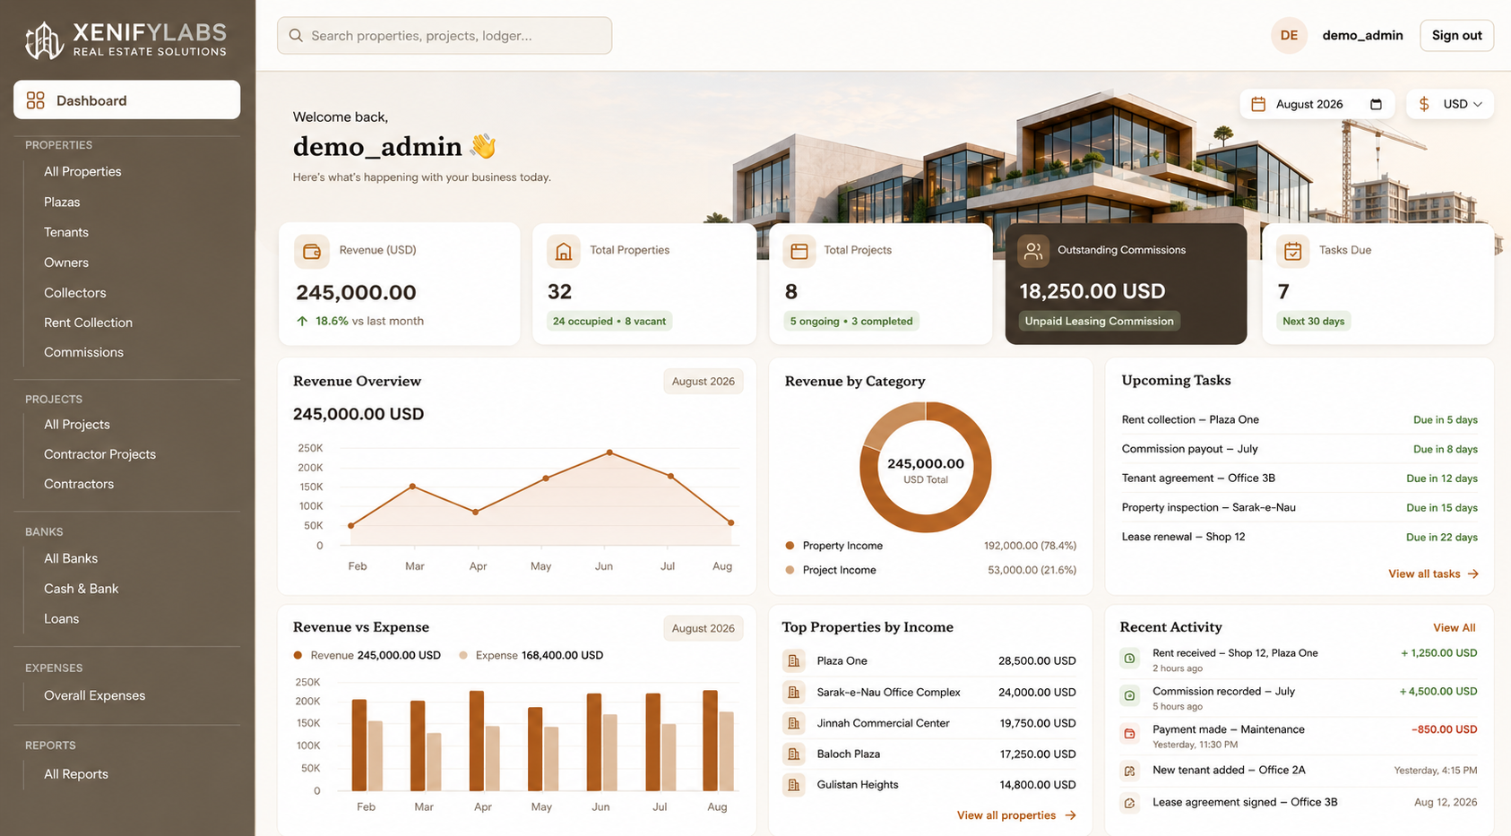Click the Tasks Due calendar icon
1511x836 pixels.
[1293, 252]
